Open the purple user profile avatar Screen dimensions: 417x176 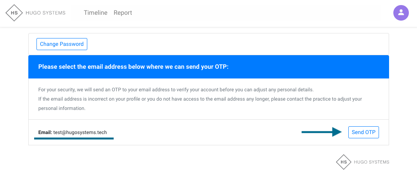pyautogui.click(x=401, y=13)
